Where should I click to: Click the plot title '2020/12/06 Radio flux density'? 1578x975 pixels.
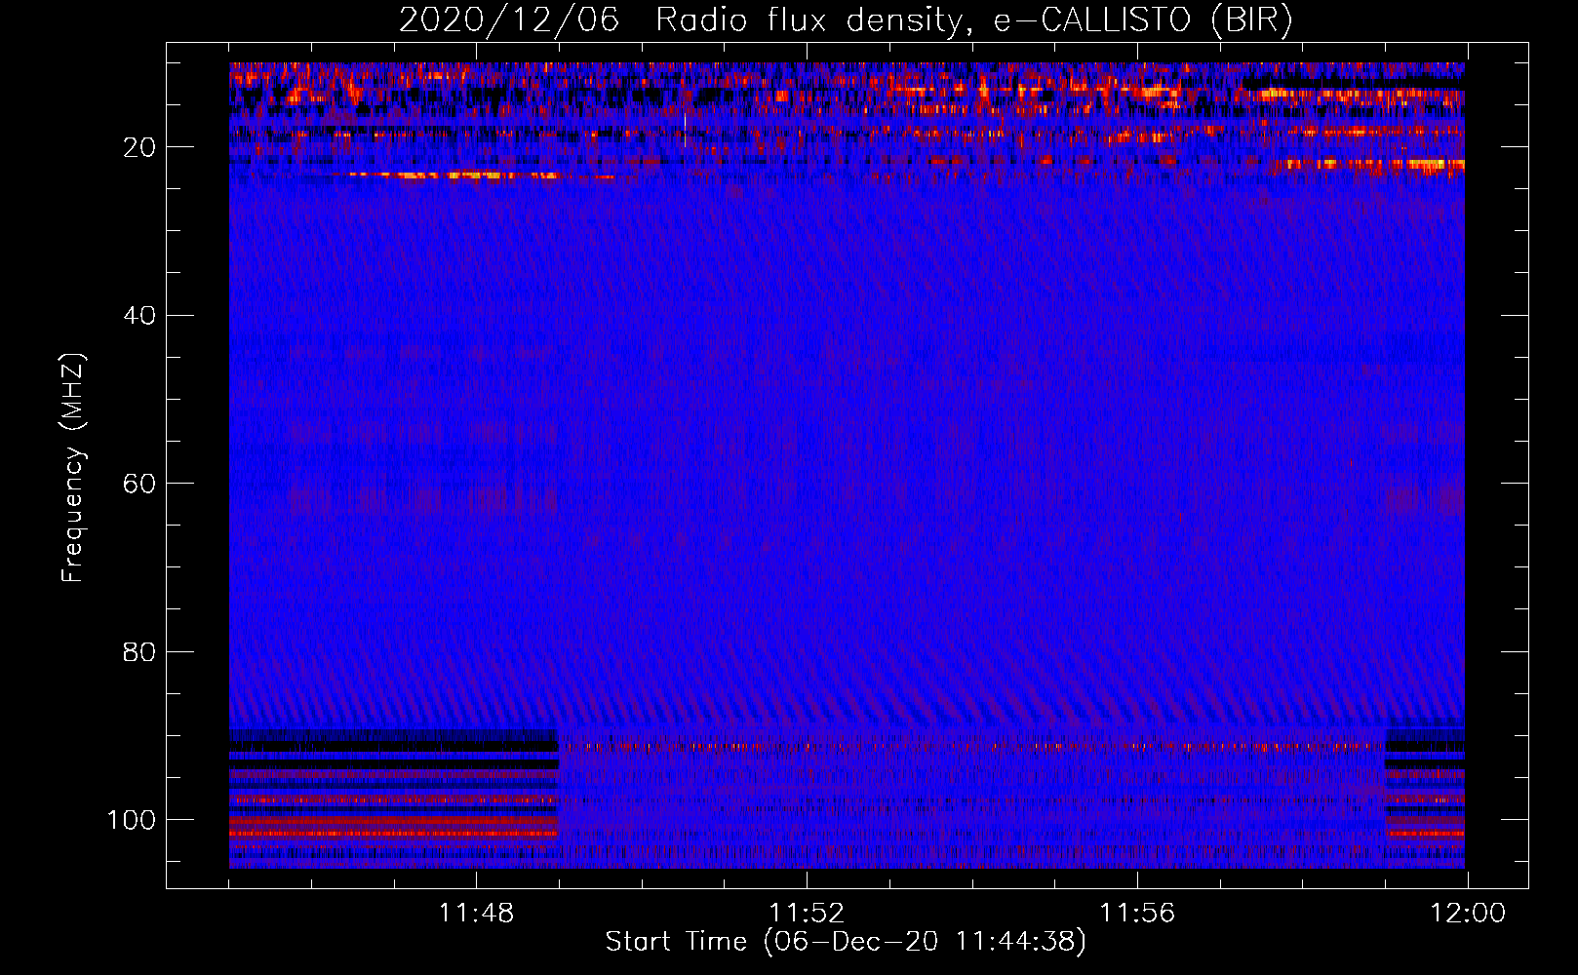[x=846, y=19]
